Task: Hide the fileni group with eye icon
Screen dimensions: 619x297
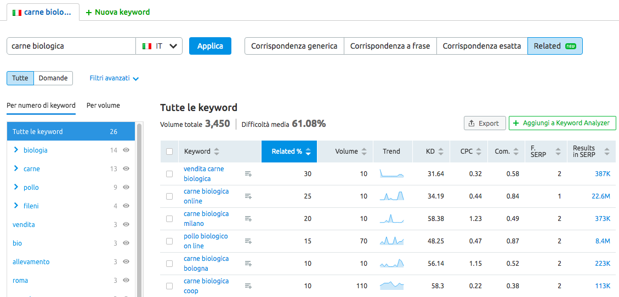Action: [x=126, y=206]
